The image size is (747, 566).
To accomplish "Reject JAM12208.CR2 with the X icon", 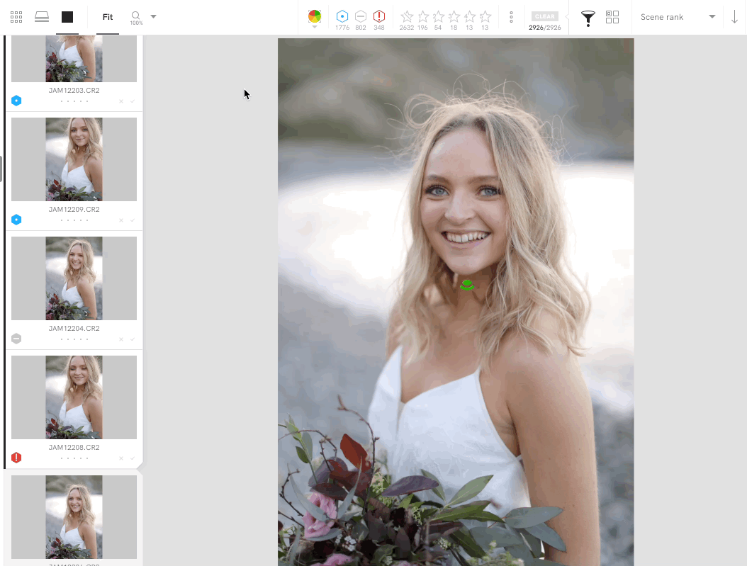I will coord(121,458).
